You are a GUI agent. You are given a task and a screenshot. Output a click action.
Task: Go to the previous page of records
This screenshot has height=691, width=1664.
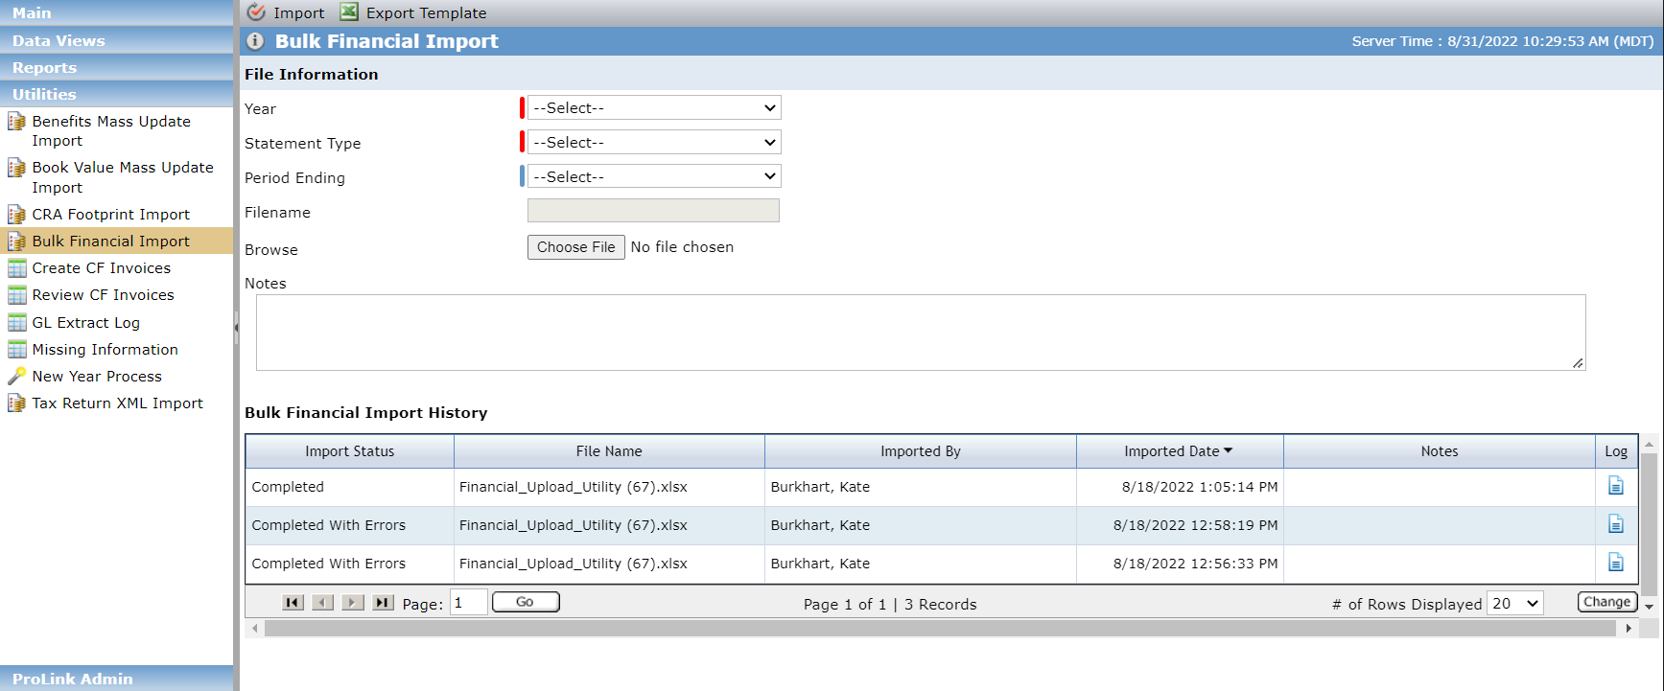coord(323,603)
